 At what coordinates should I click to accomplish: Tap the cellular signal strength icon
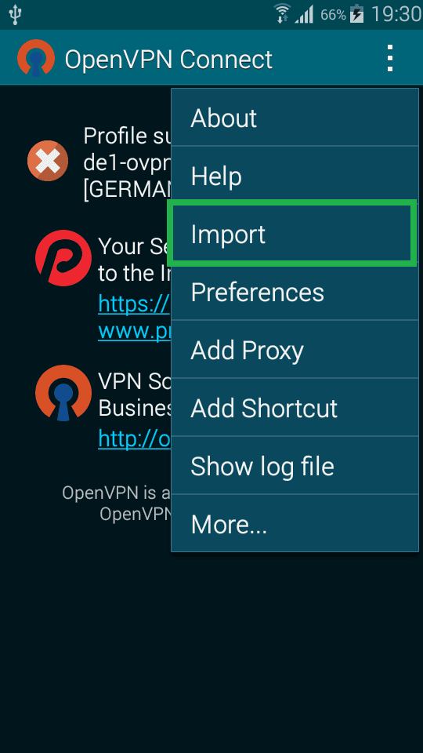pyautogui.click(x=304, y=14)
